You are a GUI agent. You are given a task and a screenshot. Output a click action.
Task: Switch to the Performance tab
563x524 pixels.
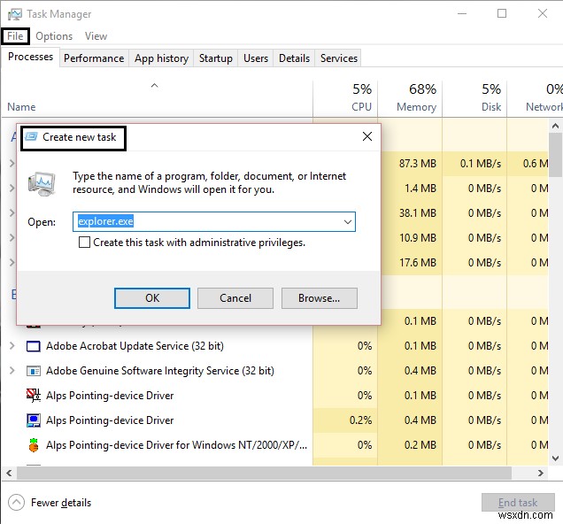[94, 58]
